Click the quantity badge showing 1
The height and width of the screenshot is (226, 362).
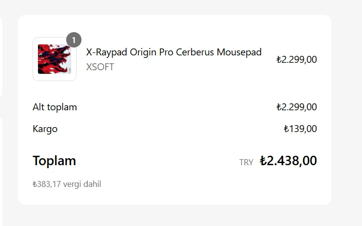click(x=74, y=40)
